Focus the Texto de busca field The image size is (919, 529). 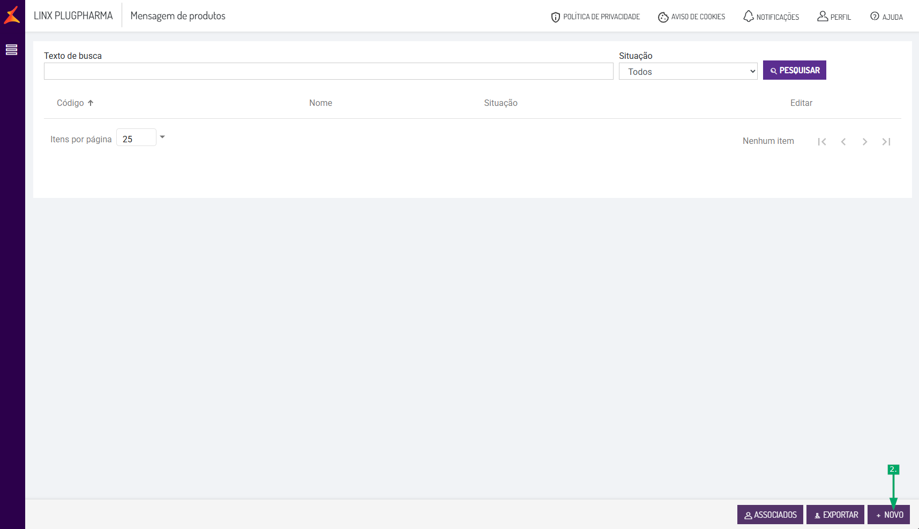[x=328, y=71]
